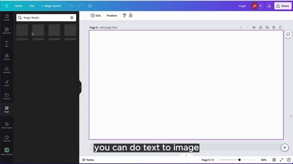Delete page 5 with trash icon
Image resolution: width=293 pixels, height=164 pixels.
[x=274, y=27]
